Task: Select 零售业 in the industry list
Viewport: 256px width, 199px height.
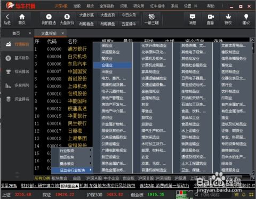Action: click(147, 111)
